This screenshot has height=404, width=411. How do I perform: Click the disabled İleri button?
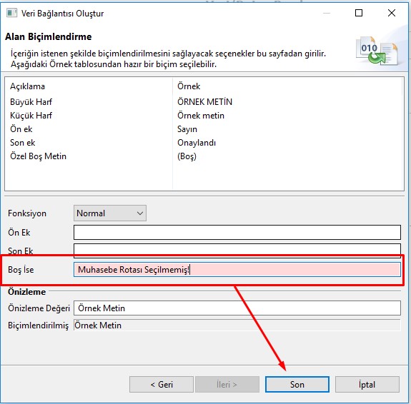tap(227, 384)
